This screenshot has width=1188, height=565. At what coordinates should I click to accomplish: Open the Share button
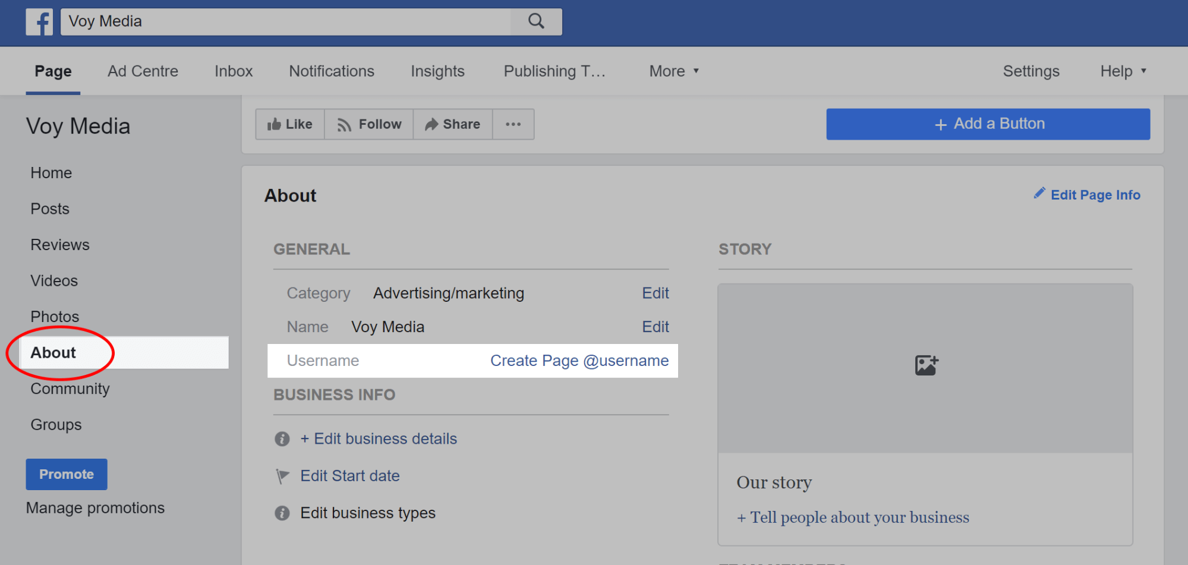(x=453, y=124)
